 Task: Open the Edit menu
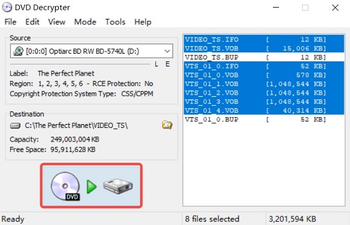[x=32, y=22]
